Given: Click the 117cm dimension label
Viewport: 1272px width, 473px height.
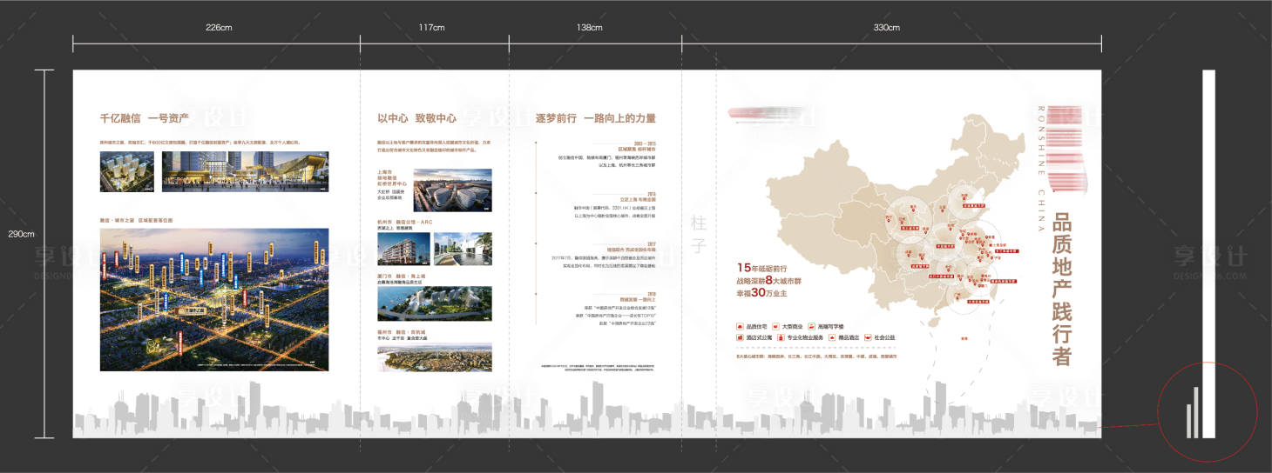Looking at the screenshot, I should (x=431, y=28).
